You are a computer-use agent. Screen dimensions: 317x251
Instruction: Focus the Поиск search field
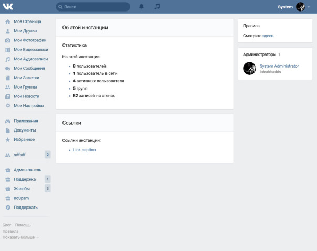click(x=93, y=7)
